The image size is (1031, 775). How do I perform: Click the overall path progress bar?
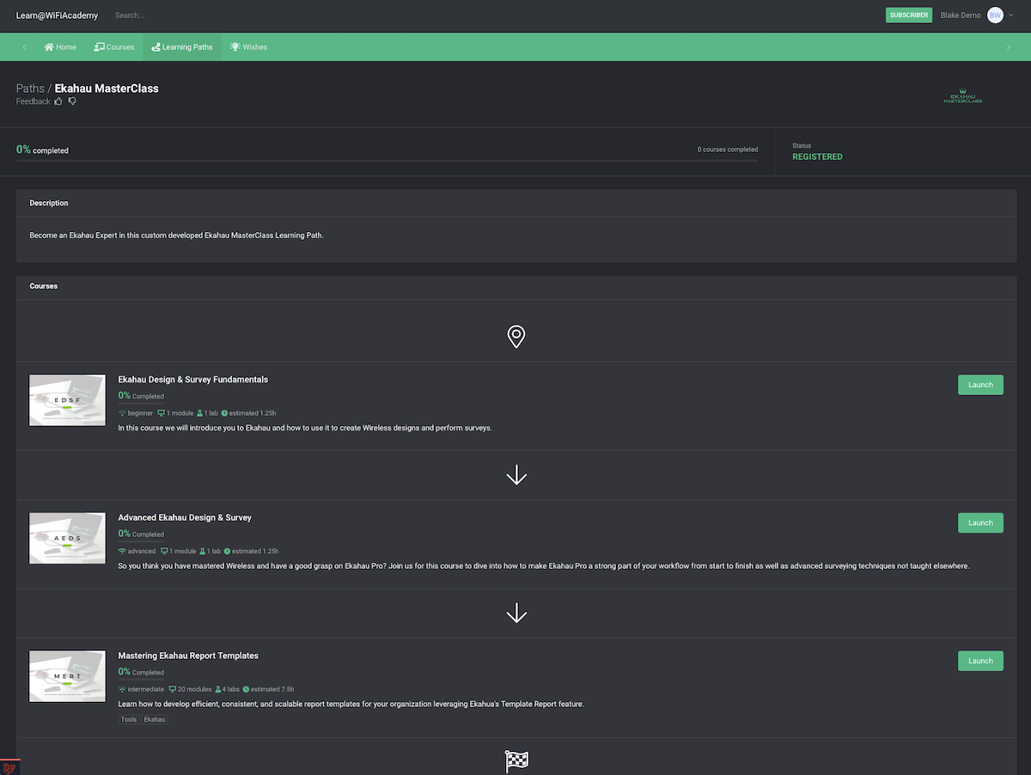click(387, 161)
